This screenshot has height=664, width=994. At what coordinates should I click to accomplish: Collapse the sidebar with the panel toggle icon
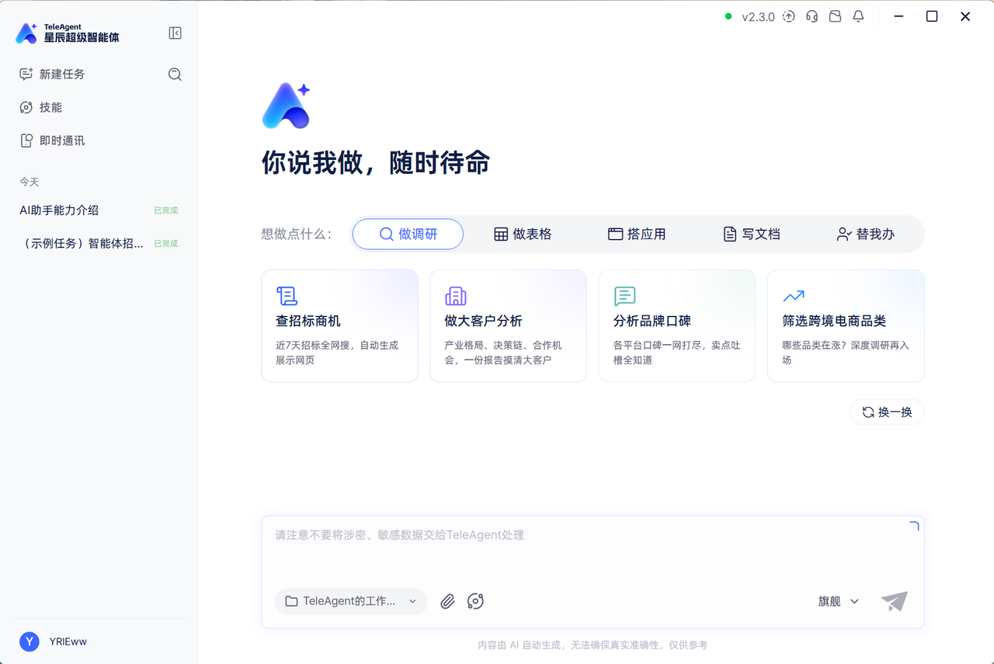[x=175, y=33]
